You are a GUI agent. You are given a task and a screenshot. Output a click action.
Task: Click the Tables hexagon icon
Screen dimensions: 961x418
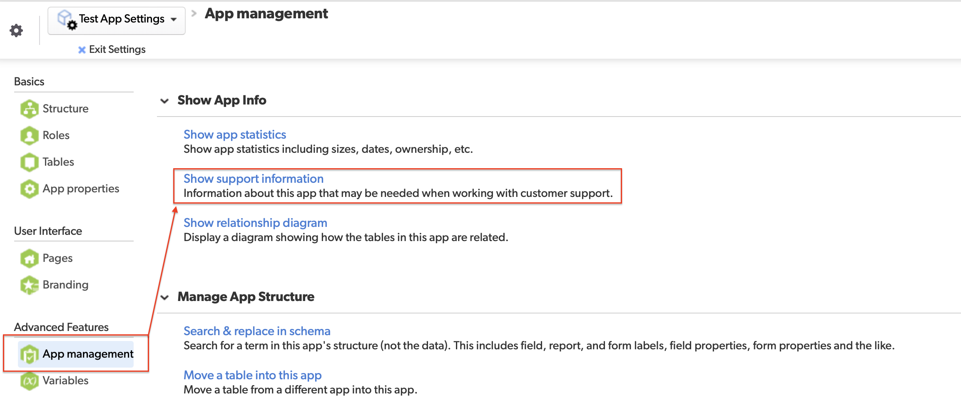point(29,162)
